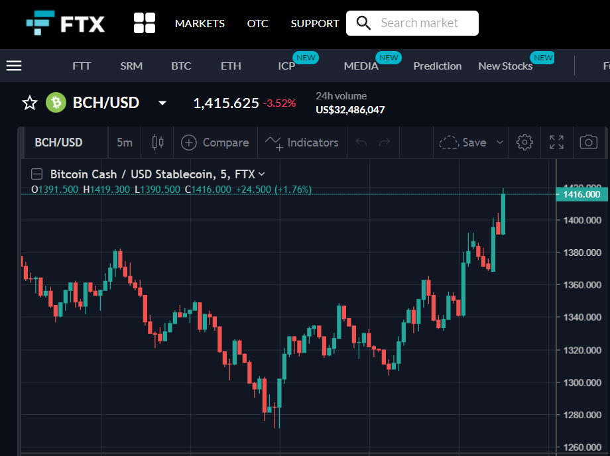The width and height of the screenshot is (610, 456).
Task: Select the BTC market tab
Action: pos(181,66)
